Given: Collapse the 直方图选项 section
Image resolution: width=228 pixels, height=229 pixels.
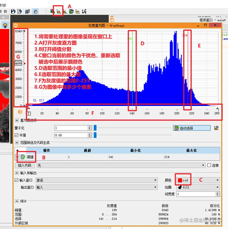Looking at the screenshot, I should click(17, 120).
